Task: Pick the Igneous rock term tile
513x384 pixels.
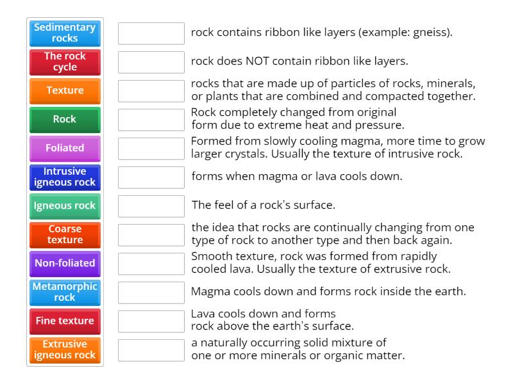Action: 64,206
